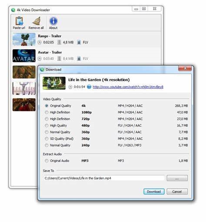The height and width of the screenshot is (222, 206).
Task: Click the clock icon in Rango - Trailer row
Action: [x=40, y=42]
